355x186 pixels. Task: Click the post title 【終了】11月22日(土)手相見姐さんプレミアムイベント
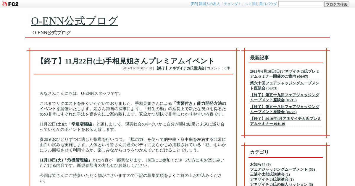pyautogui.click(x=125, y=61)
